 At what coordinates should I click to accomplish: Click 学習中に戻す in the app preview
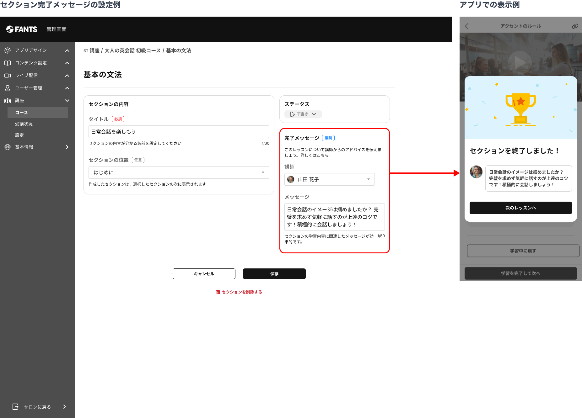(x=523, y=251)
